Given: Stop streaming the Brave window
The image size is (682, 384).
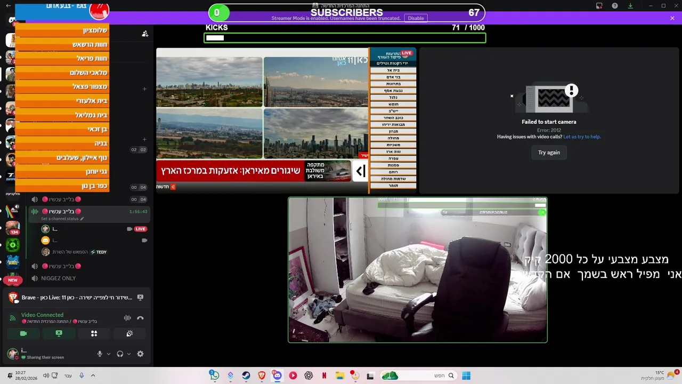Looking at the screenshot, I should [x=140, y=298].
